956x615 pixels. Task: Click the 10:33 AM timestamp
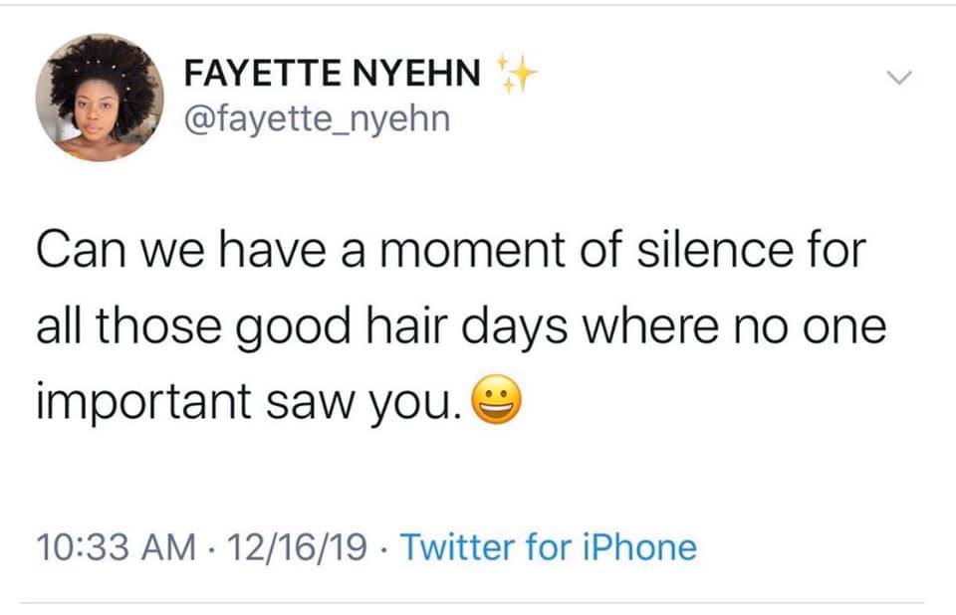tap(111, 546)
